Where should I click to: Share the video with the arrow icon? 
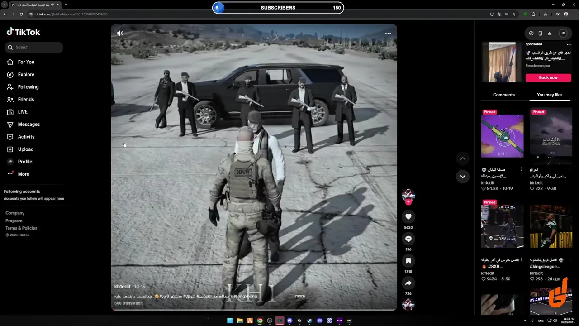click(x=408, y=283)
